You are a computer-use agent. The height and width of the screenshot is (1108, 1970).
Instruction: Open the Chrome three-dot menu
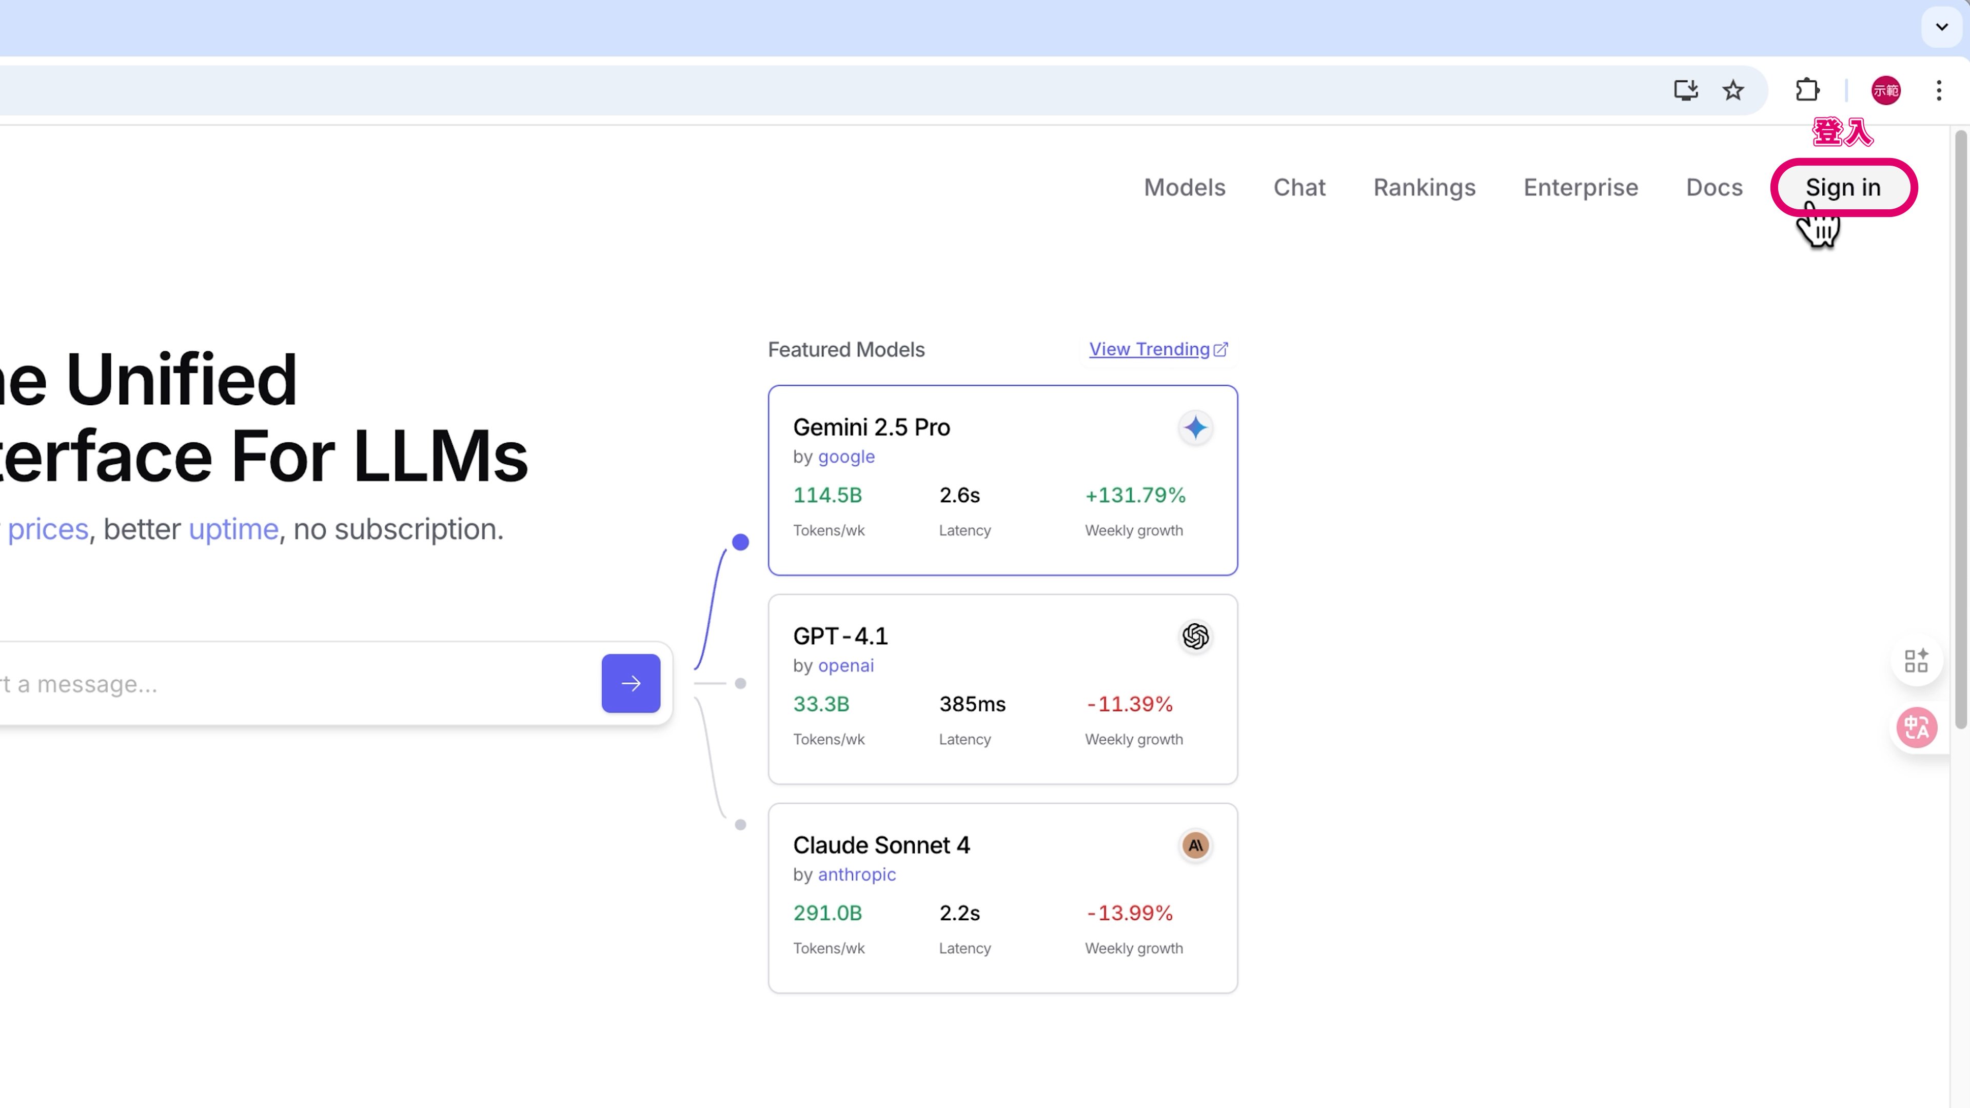1939,90
